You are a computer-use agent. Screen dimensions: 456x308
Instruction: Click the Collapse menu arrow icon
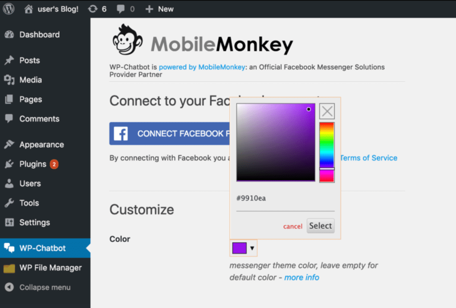(9, 287)
